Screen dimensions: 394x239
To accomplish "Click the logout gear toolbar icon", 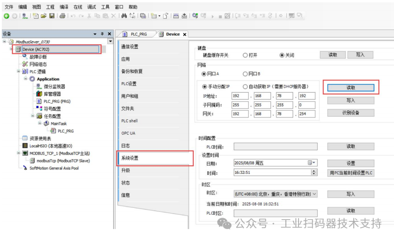I will click(x=203, y=16).
